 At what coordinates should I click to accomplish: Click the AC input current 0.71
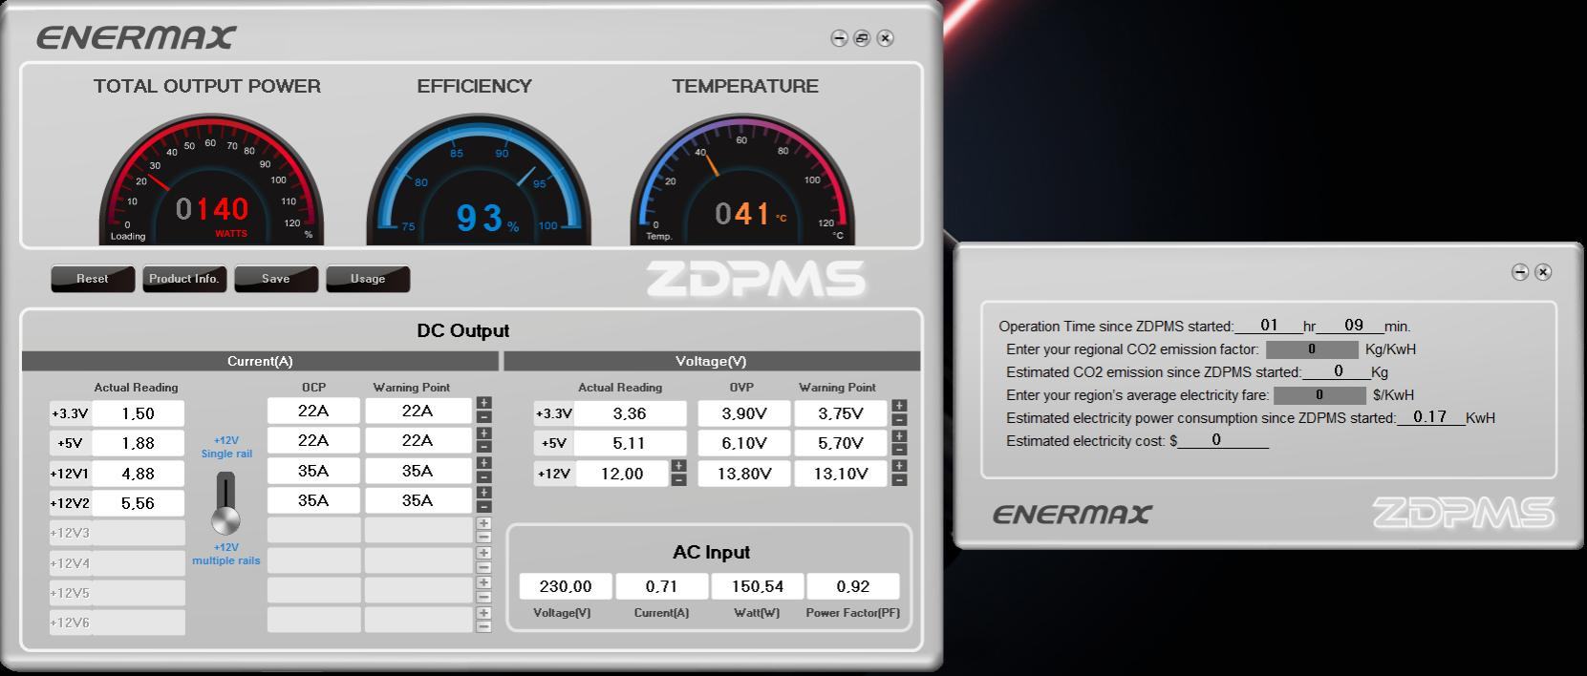(661, 586)
